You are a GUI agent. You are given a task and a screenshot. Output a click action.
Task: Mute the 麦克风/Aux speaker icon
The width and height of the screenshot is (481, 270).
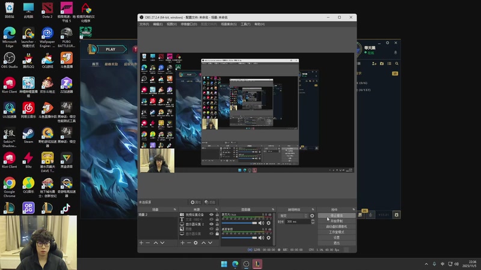[x=261, y=223]
